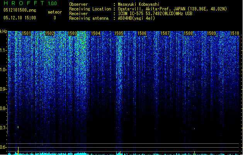
Task: Click the Observer field label
Action: point(78,4)
